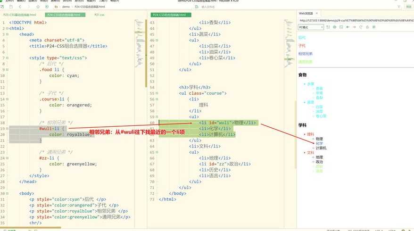Click 理科 item in browser preview

[310, 134]
